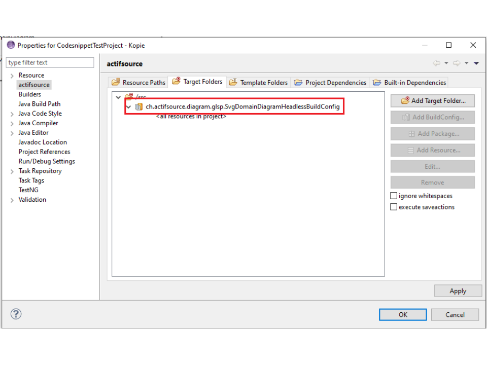Select Java Build Path in the tree

(x=40, y=104)
